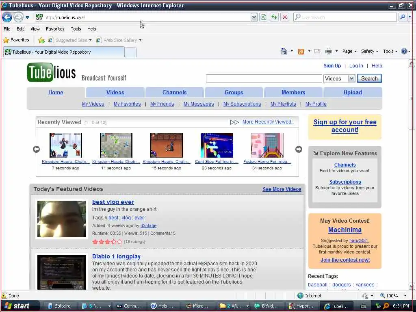Expand the address bar history dropdown
Screen dimensions: 416x312
tap(254, 17)
